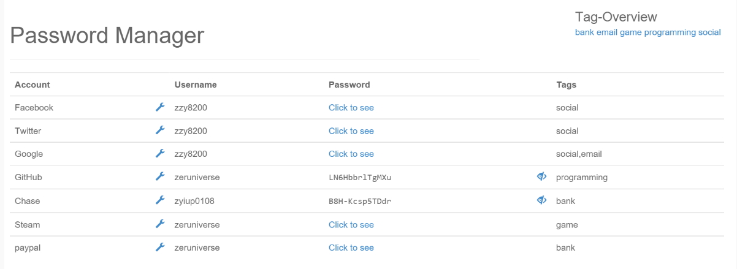Image resolution: width=737 pixels, height=269 pixels.
Task: Select the social tag in Tag-Overview
Action: click(x=710, y=32)
